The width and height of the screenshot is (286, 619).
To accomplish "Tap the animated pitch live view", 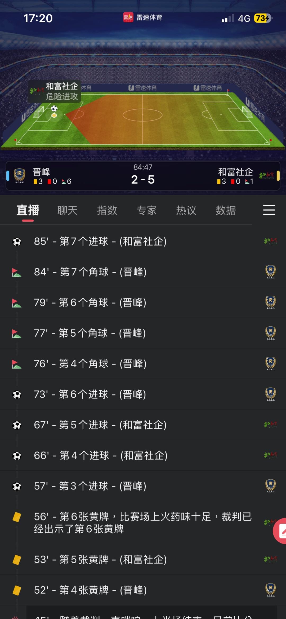I will click(x=143, y=119).
